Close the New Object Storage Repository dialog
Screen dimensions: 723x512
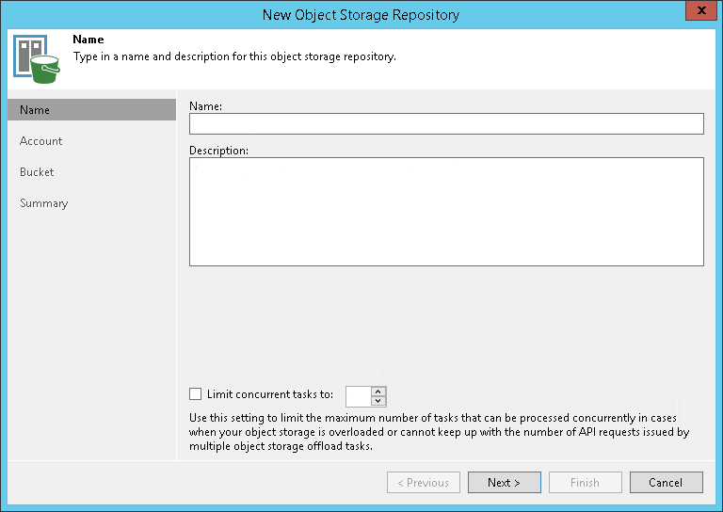(x=699, y=13)
